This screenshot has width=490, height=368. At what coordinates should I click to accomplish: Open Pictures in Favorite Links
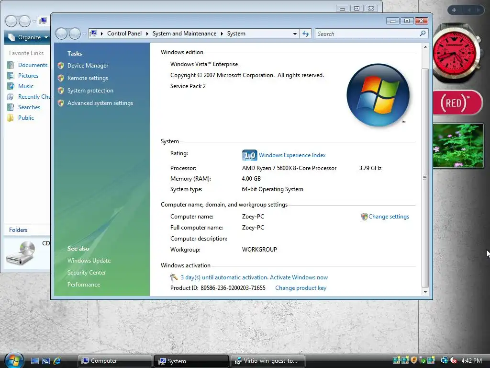(x=28, y=75)
